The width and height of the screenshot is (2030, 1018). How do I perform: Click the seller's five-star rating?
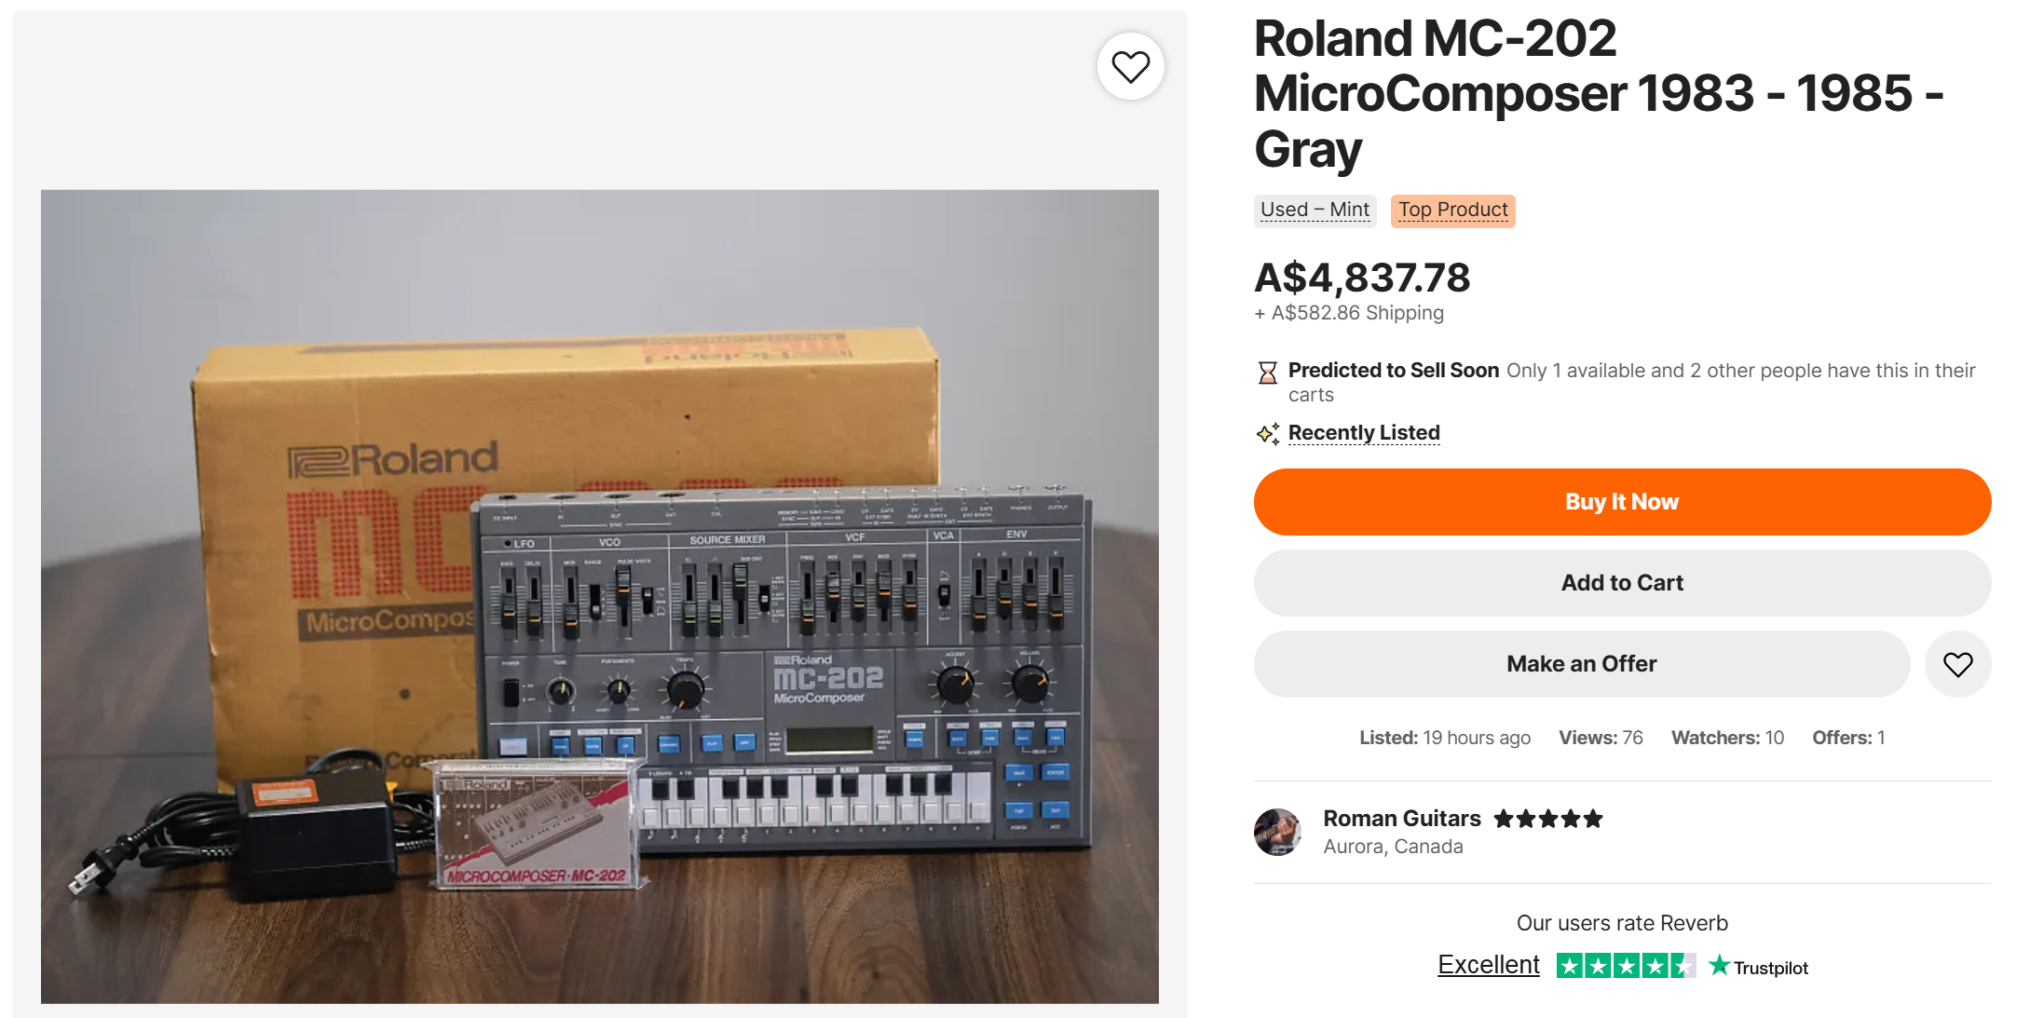pos(1547,819)
